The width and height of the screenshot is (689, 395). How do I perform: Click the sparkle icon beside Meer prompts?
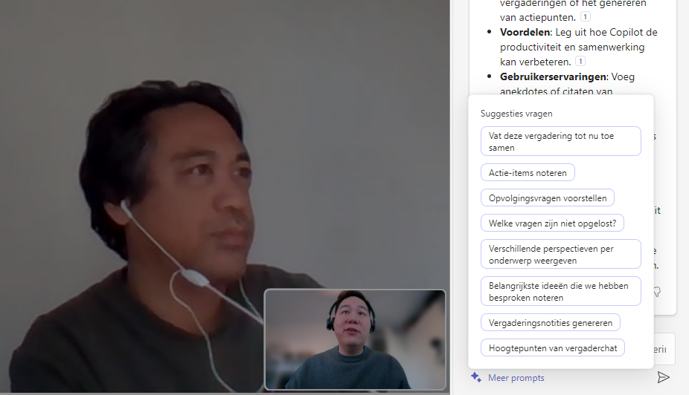(476, 377)
